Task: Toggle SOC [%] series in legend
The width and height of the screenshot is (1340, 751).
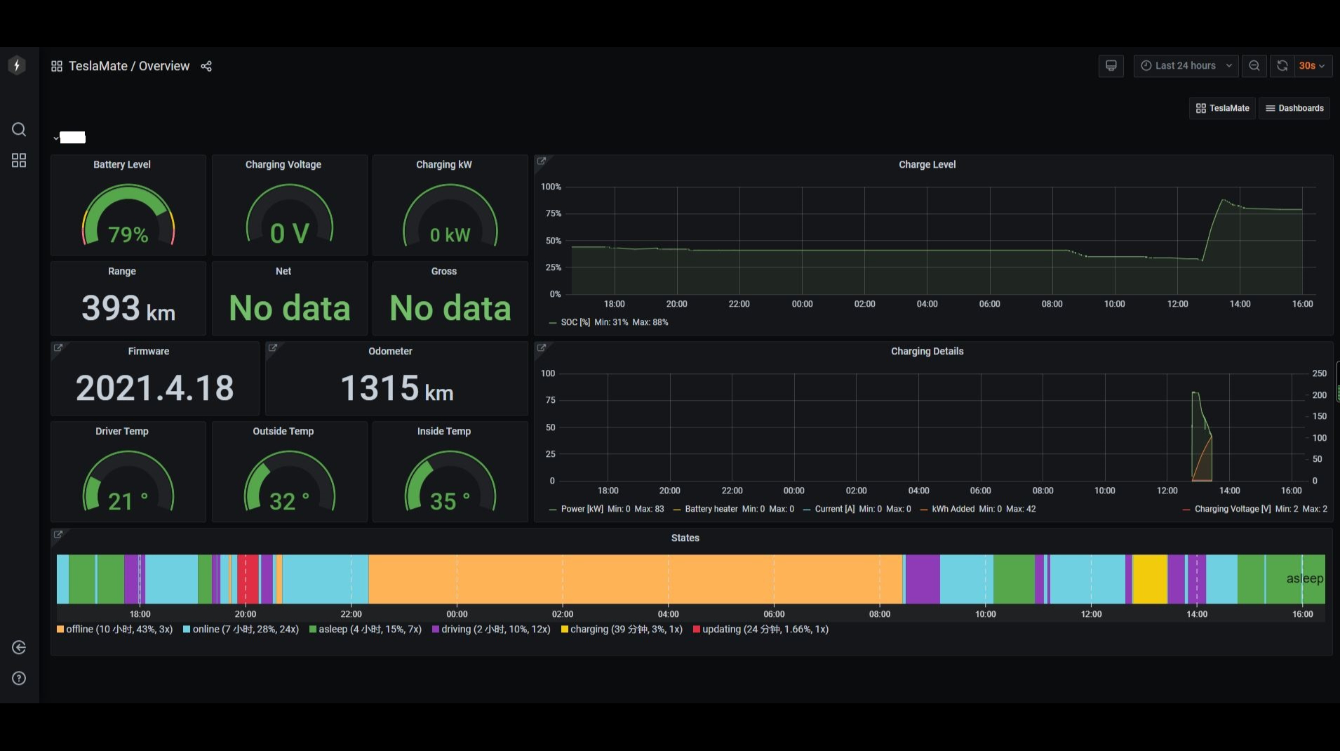Action: pos(575,322)
